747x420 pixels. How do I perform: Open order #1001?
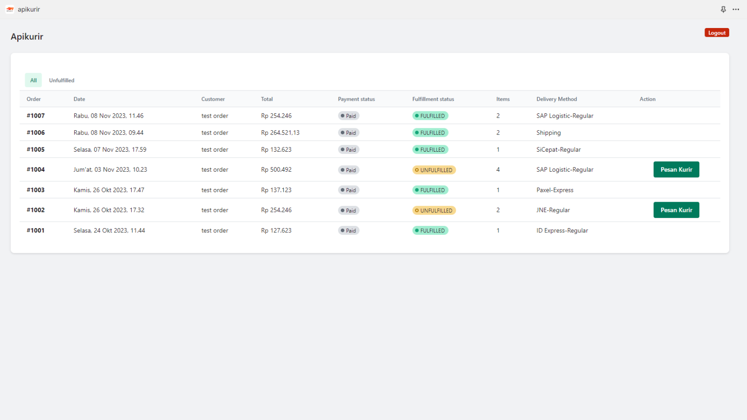36,231
